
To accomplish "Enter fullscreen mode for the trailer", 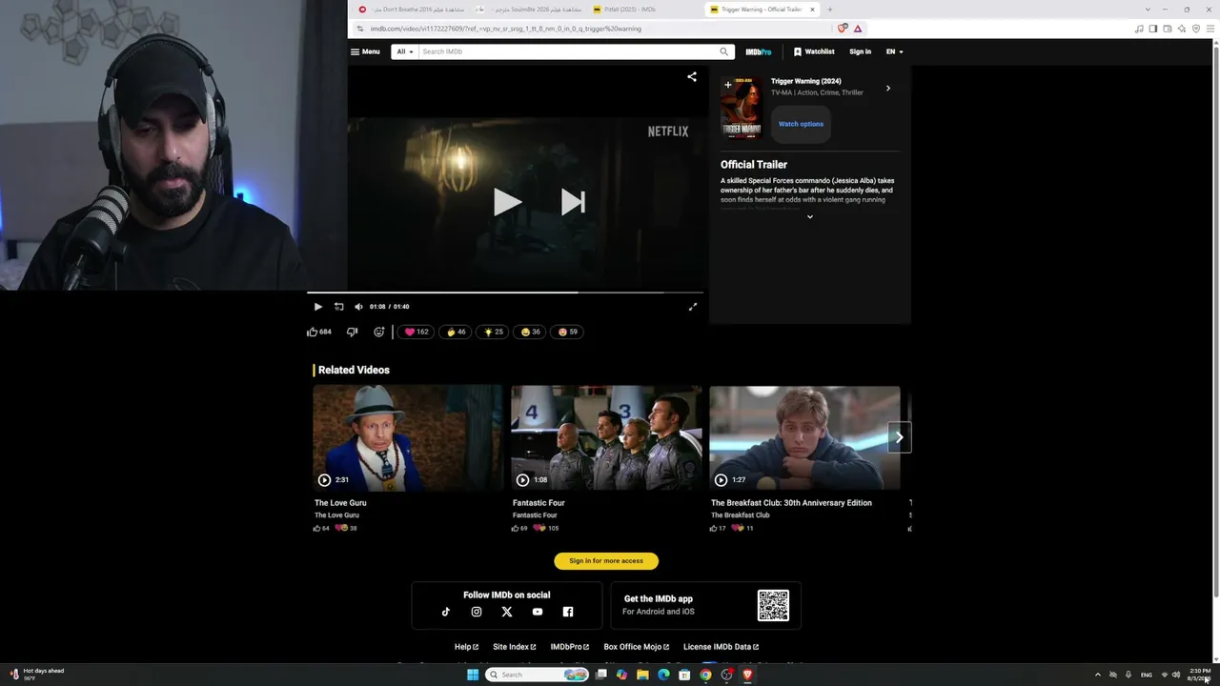I will (x=693, y=307).
